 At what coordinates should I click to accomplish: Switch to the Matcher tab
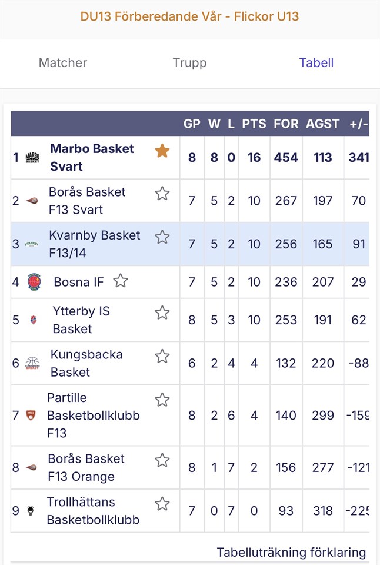point(63,63)
